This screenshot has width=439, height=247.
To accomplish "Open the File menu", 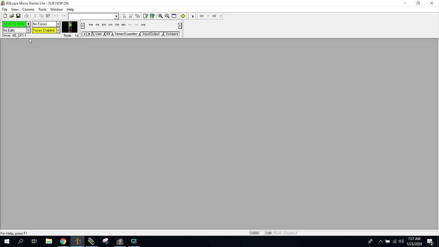I will (x=4, y=9).
